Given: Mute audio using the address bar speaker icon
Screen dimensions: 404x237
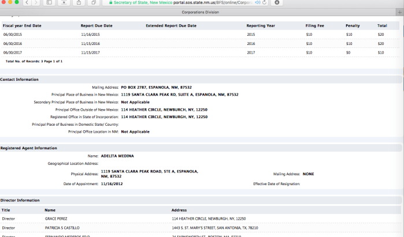Looking at the screenshot, I should (257, 3).
